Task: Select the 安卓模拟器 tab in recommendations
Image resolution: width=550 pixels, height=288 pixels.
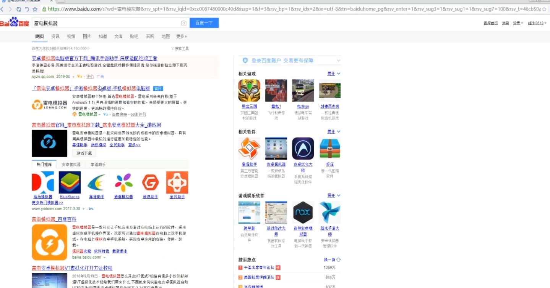Action: (71, 165)
